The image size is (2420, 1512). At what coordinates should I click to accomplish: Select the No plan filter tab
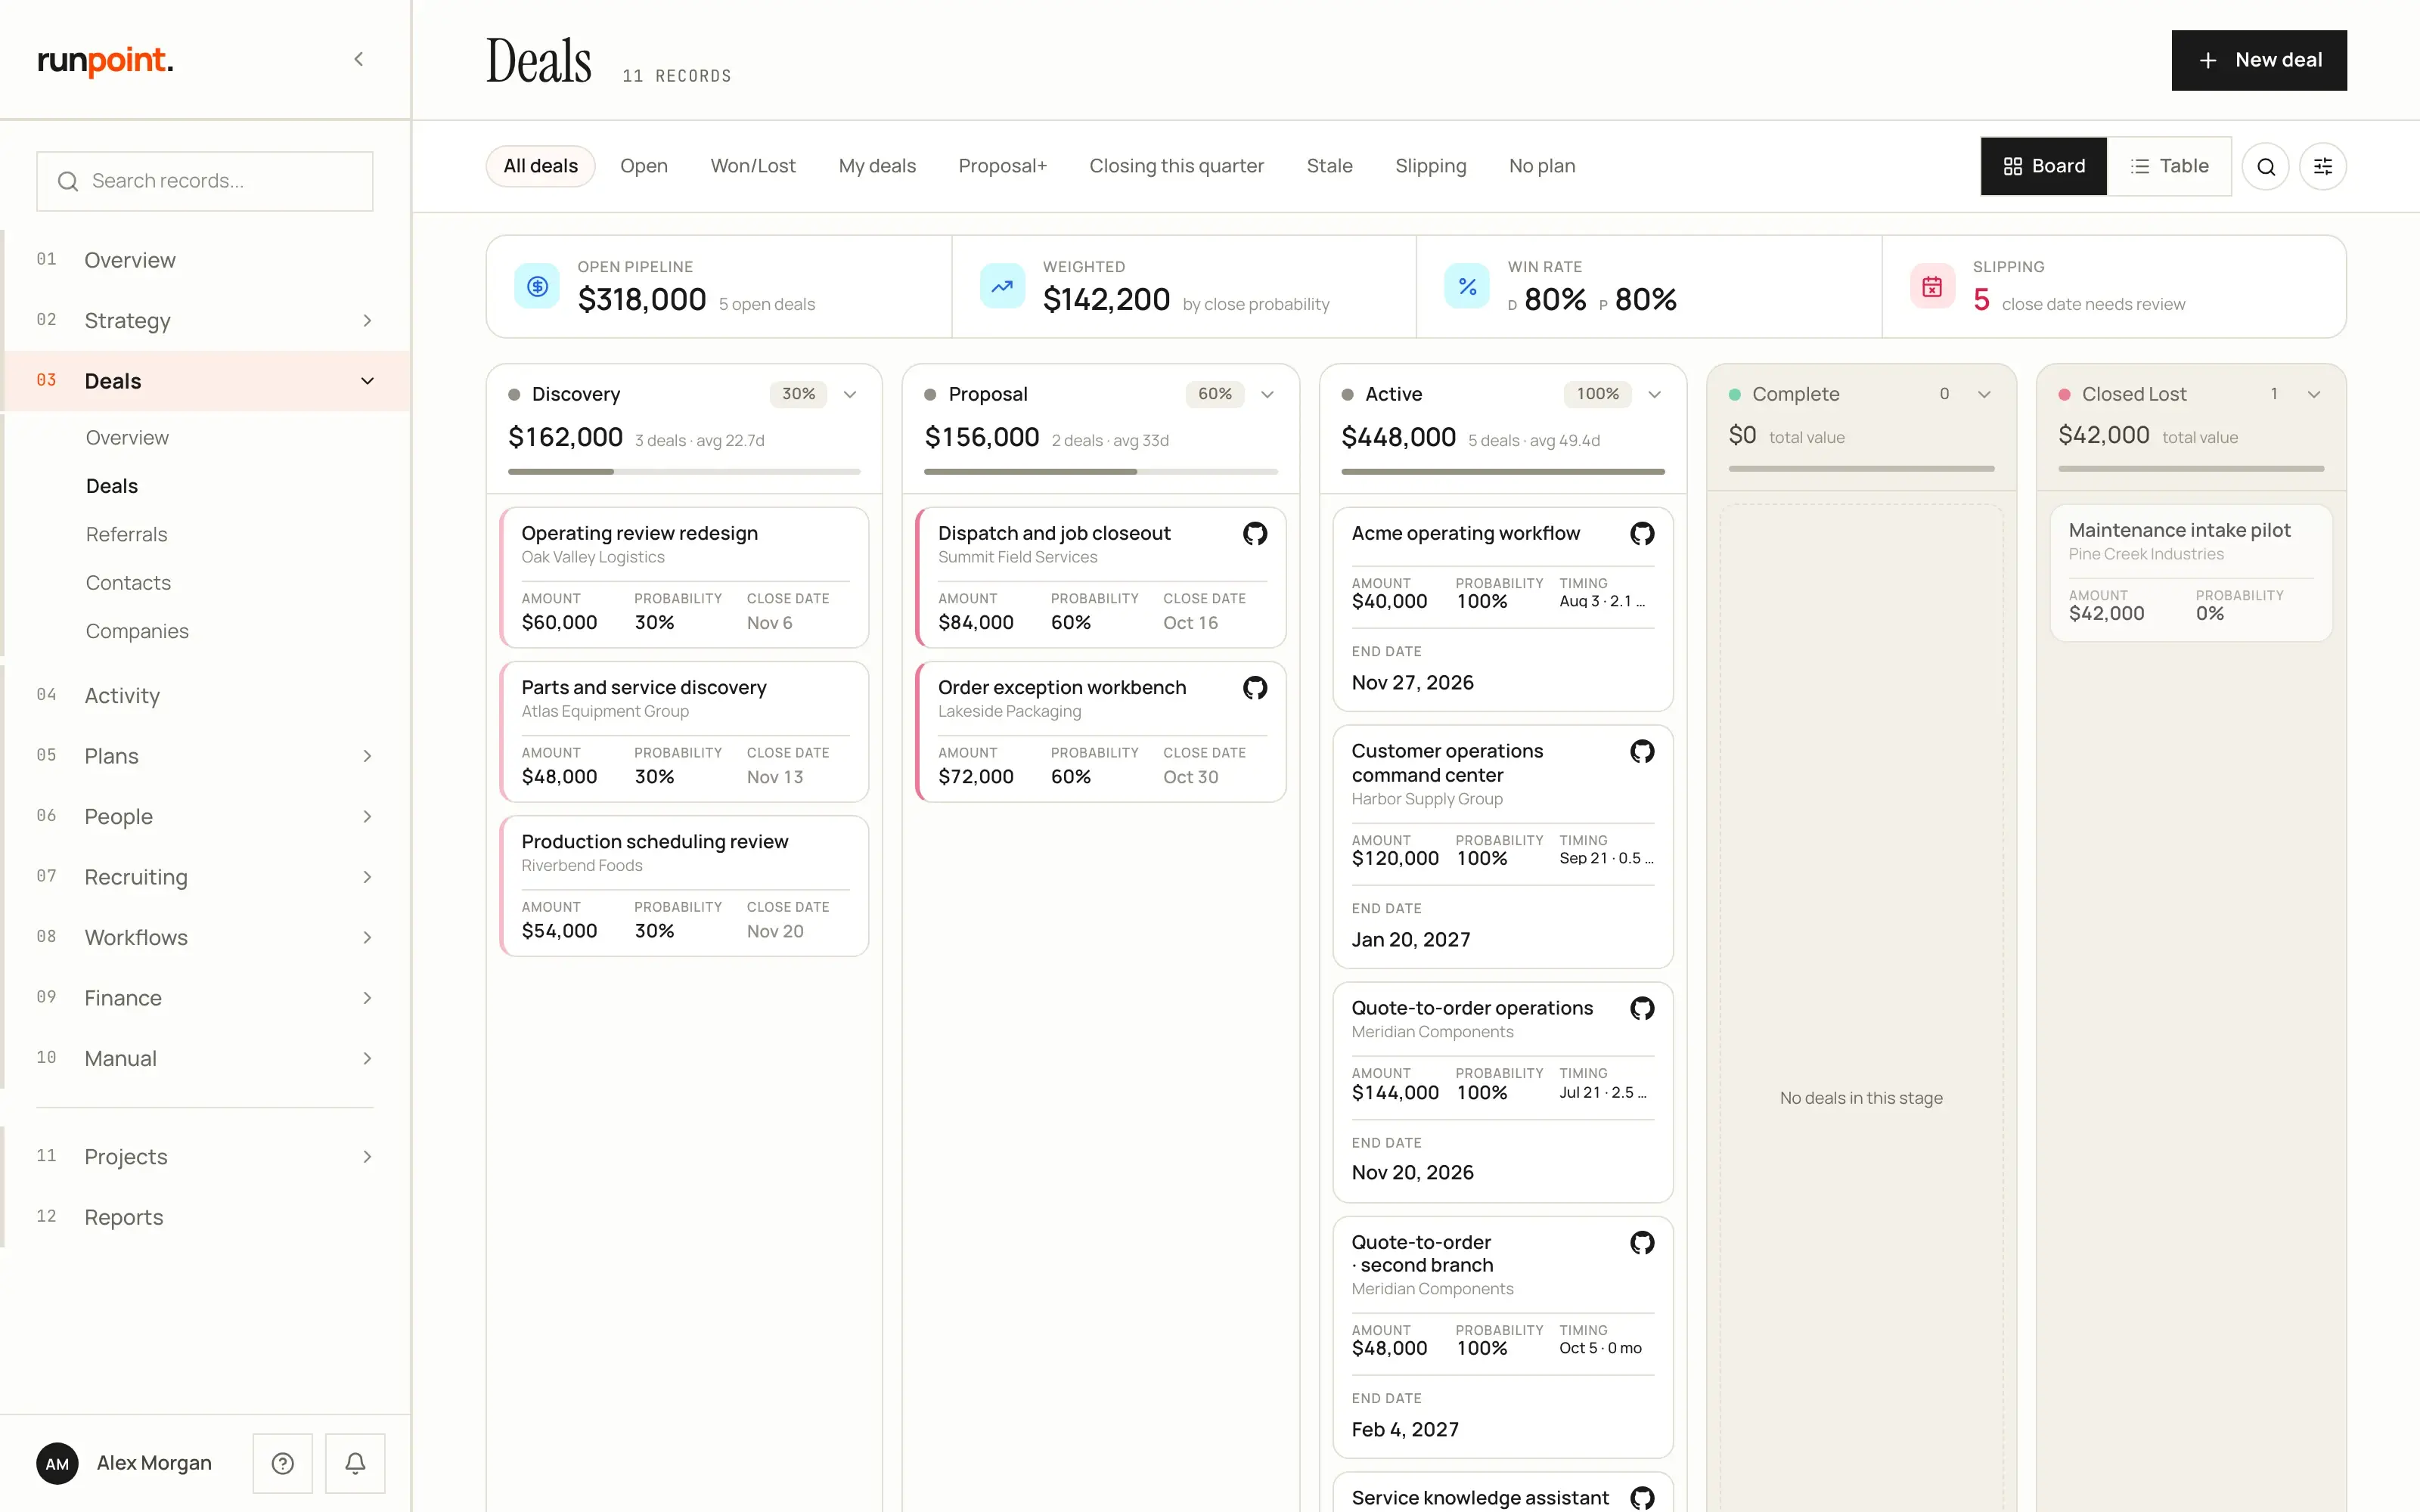[1542, 166]
